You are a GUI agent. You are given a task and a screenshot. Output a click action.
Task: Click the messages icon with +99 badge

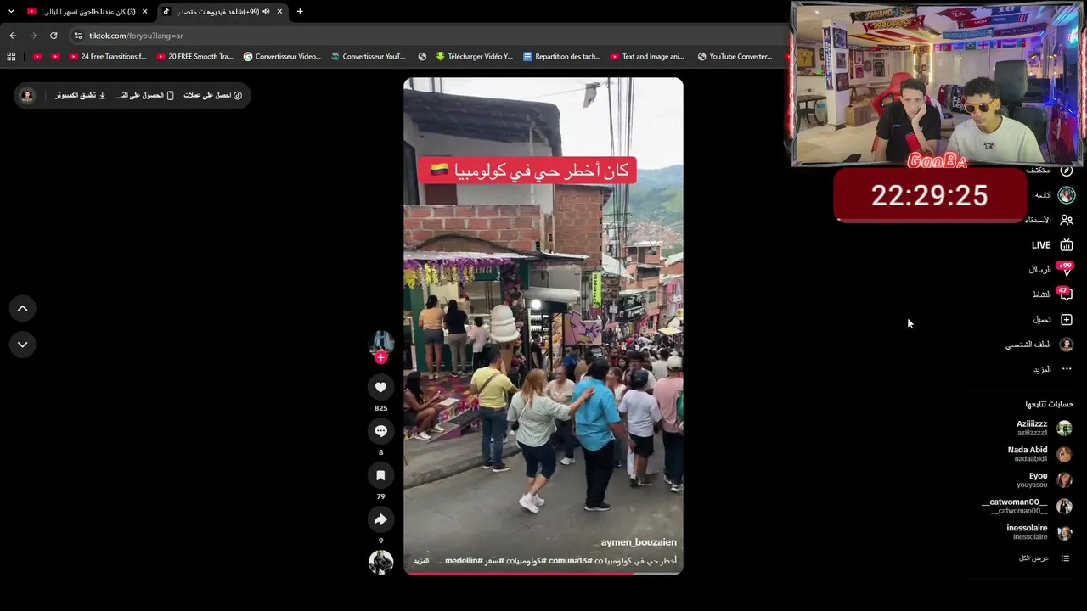(1067, 270)
